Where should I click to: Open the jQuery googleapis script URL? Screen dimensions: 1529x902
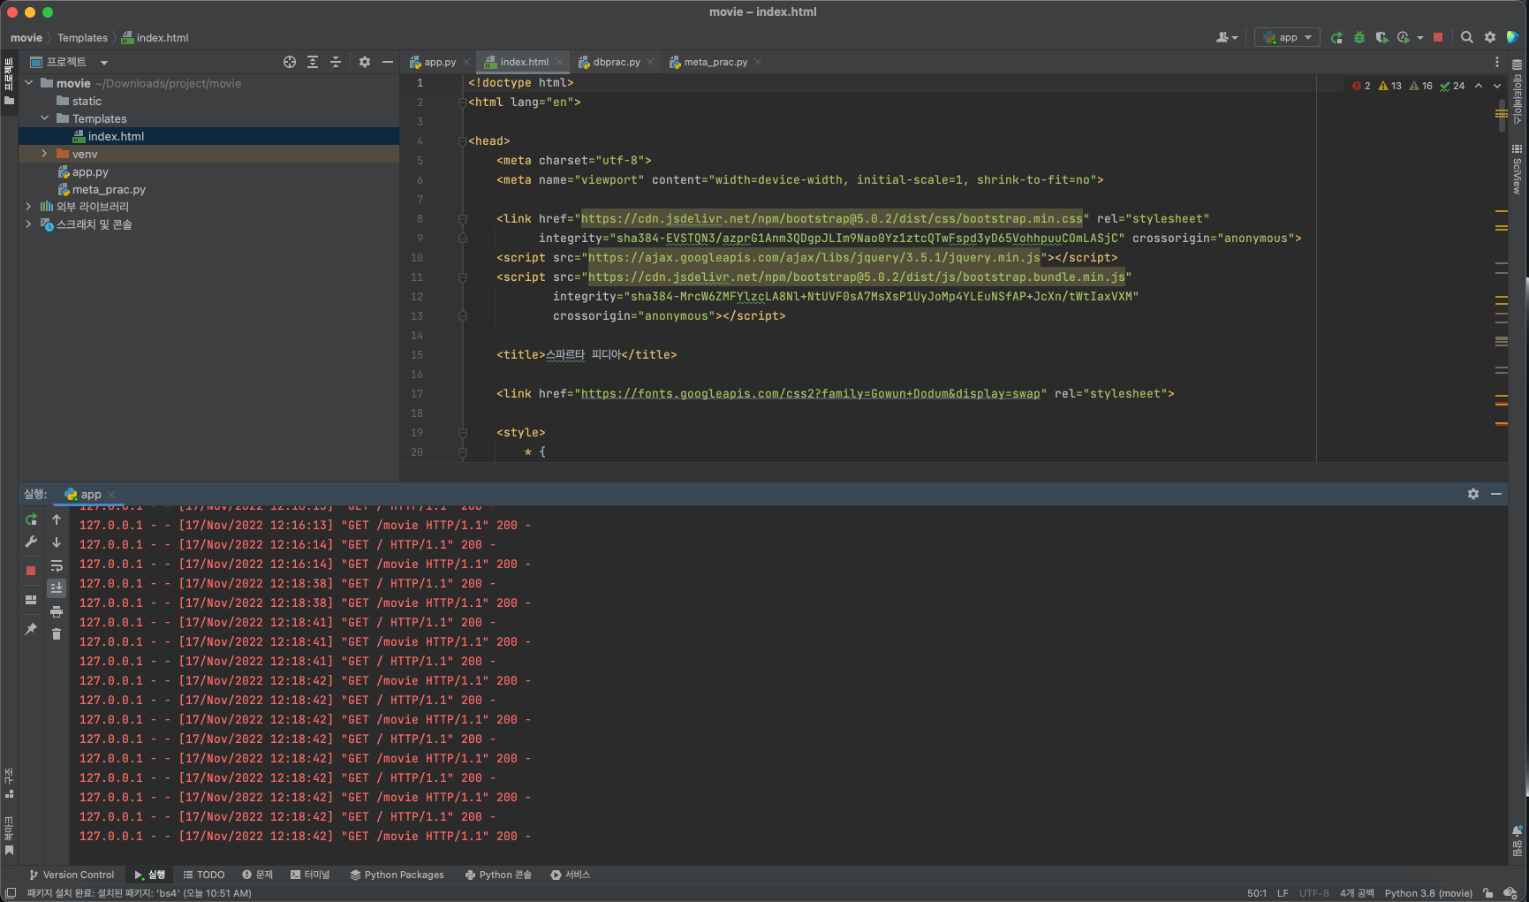pyautogui.click(x=814, y=258)
